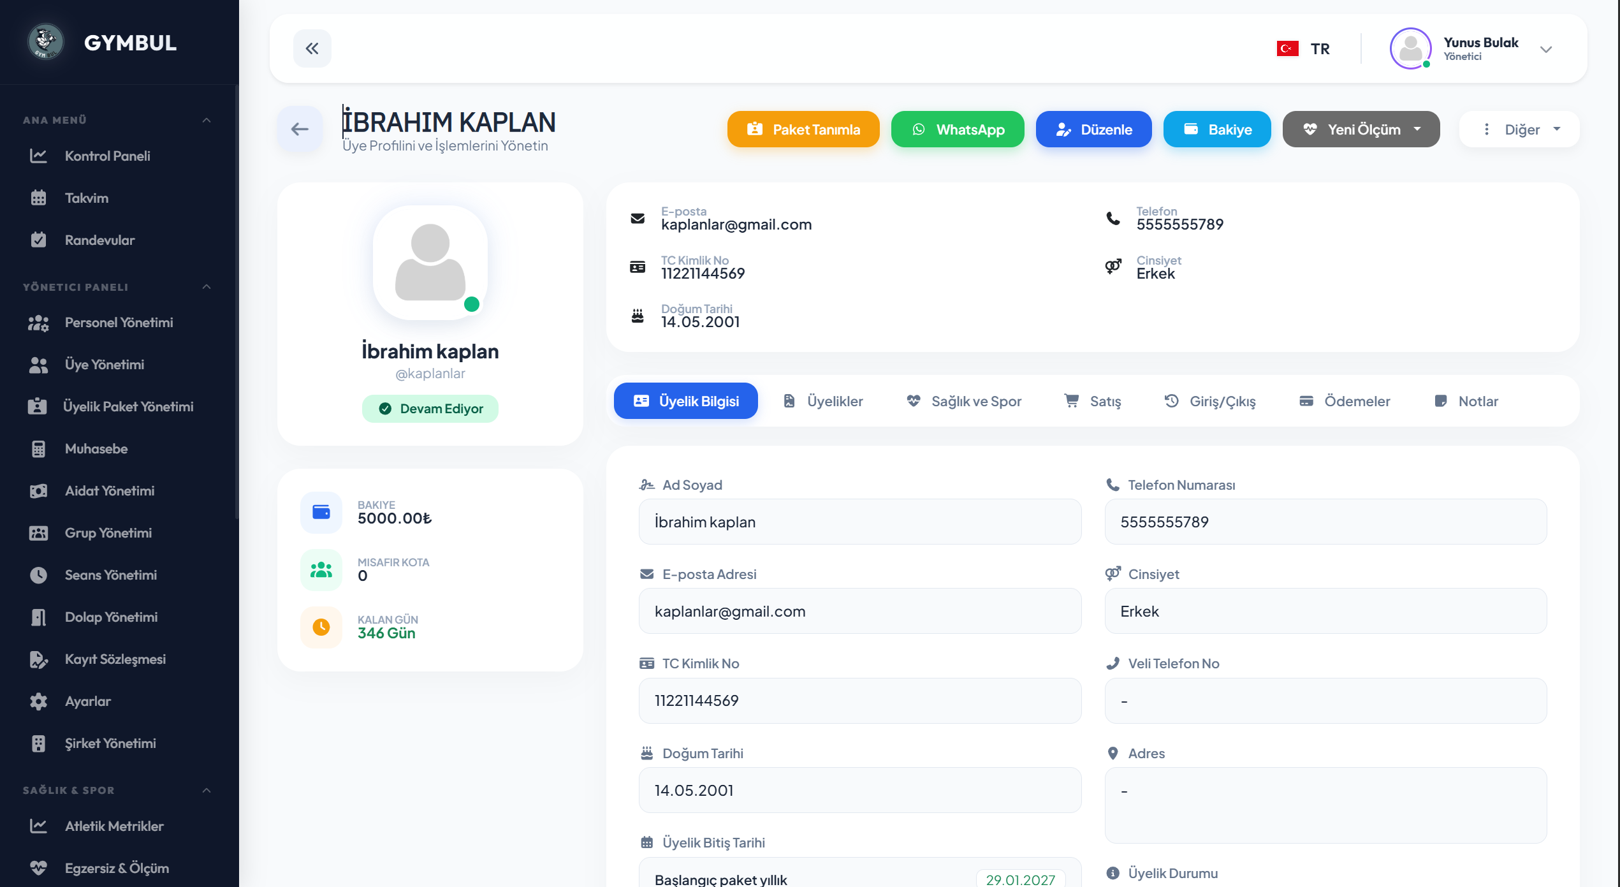Switch to the Sağlık ve Spor tab
The image size is (1620, 887).
tap(964, 401)
